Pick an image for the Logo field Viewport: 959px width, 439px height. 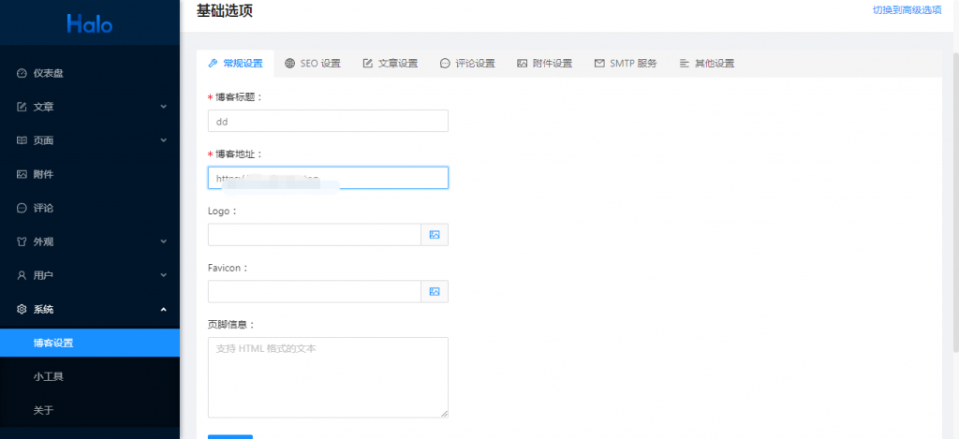435,235
